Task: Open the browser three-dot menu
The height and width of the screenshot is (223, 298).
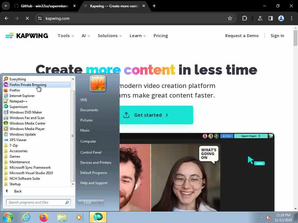Action: 292,18
